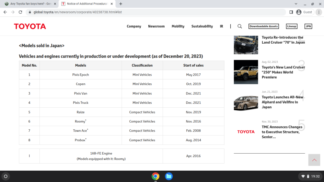Click the "Start of sales" column header

[193, 65]
